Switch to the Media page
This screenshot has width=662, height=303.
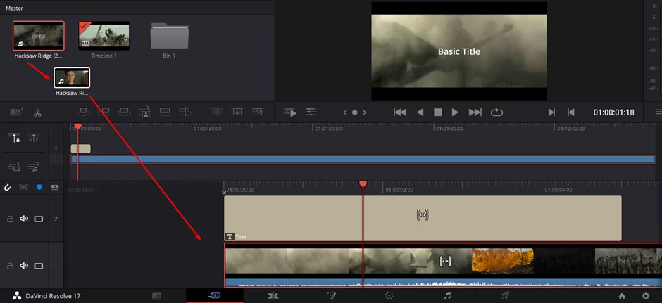click(x=156, y=296)
